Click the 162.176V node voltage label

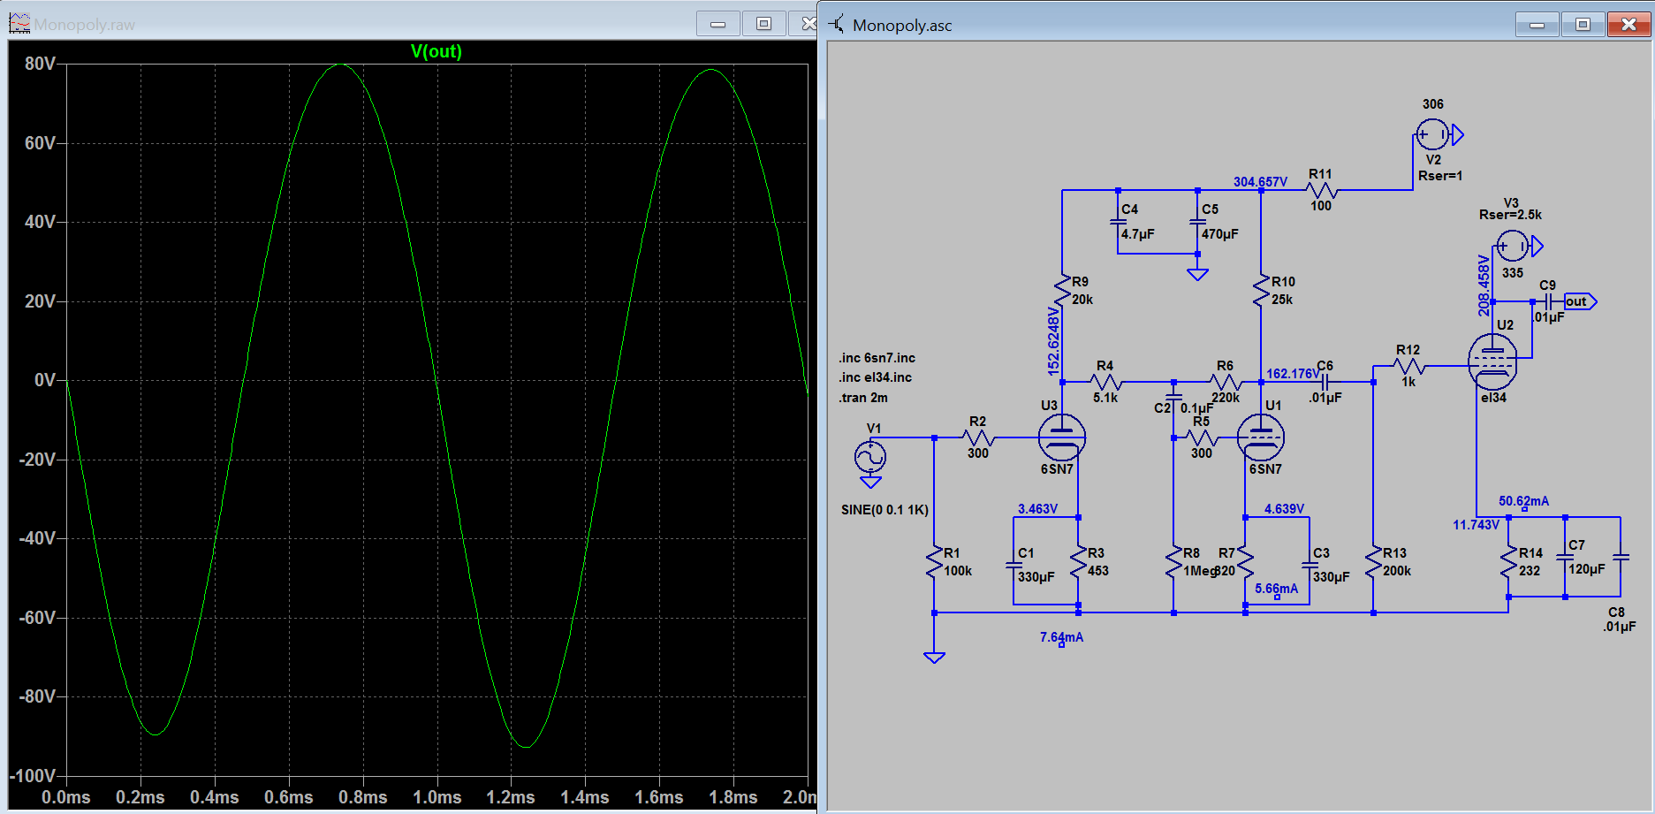pos(1293,374)
